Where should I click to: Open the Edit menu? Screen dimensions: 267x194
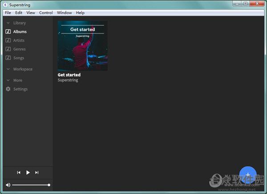(19, 12)
